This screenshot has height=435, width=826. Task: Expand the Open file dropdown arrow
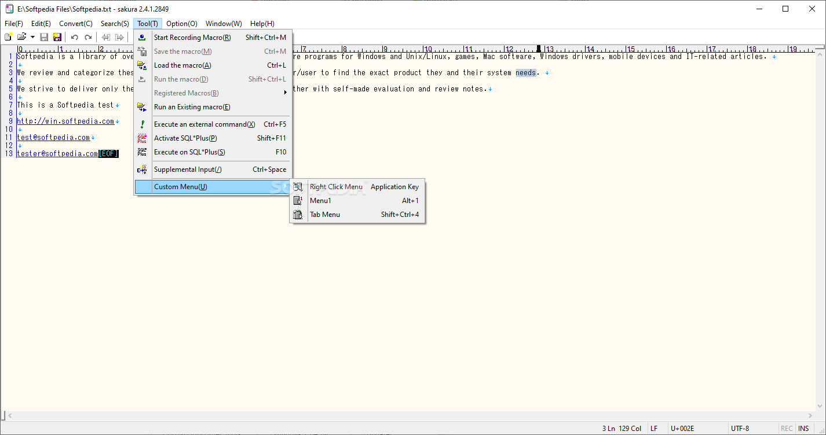point(32,37)
